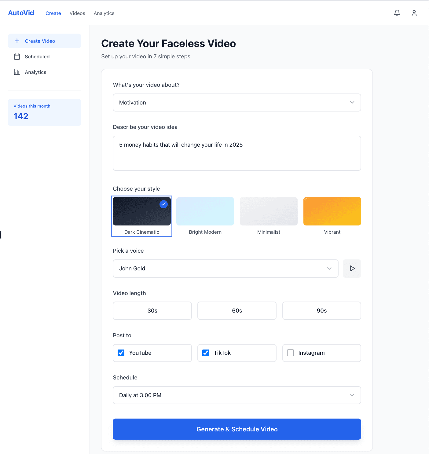Select the Create Video plus icon
The image size is (429, 454).
point(16,41)
